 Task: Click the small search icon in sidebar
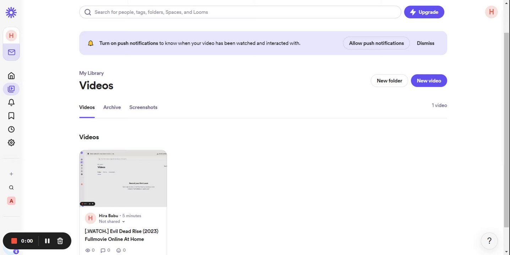click(11, 187)
